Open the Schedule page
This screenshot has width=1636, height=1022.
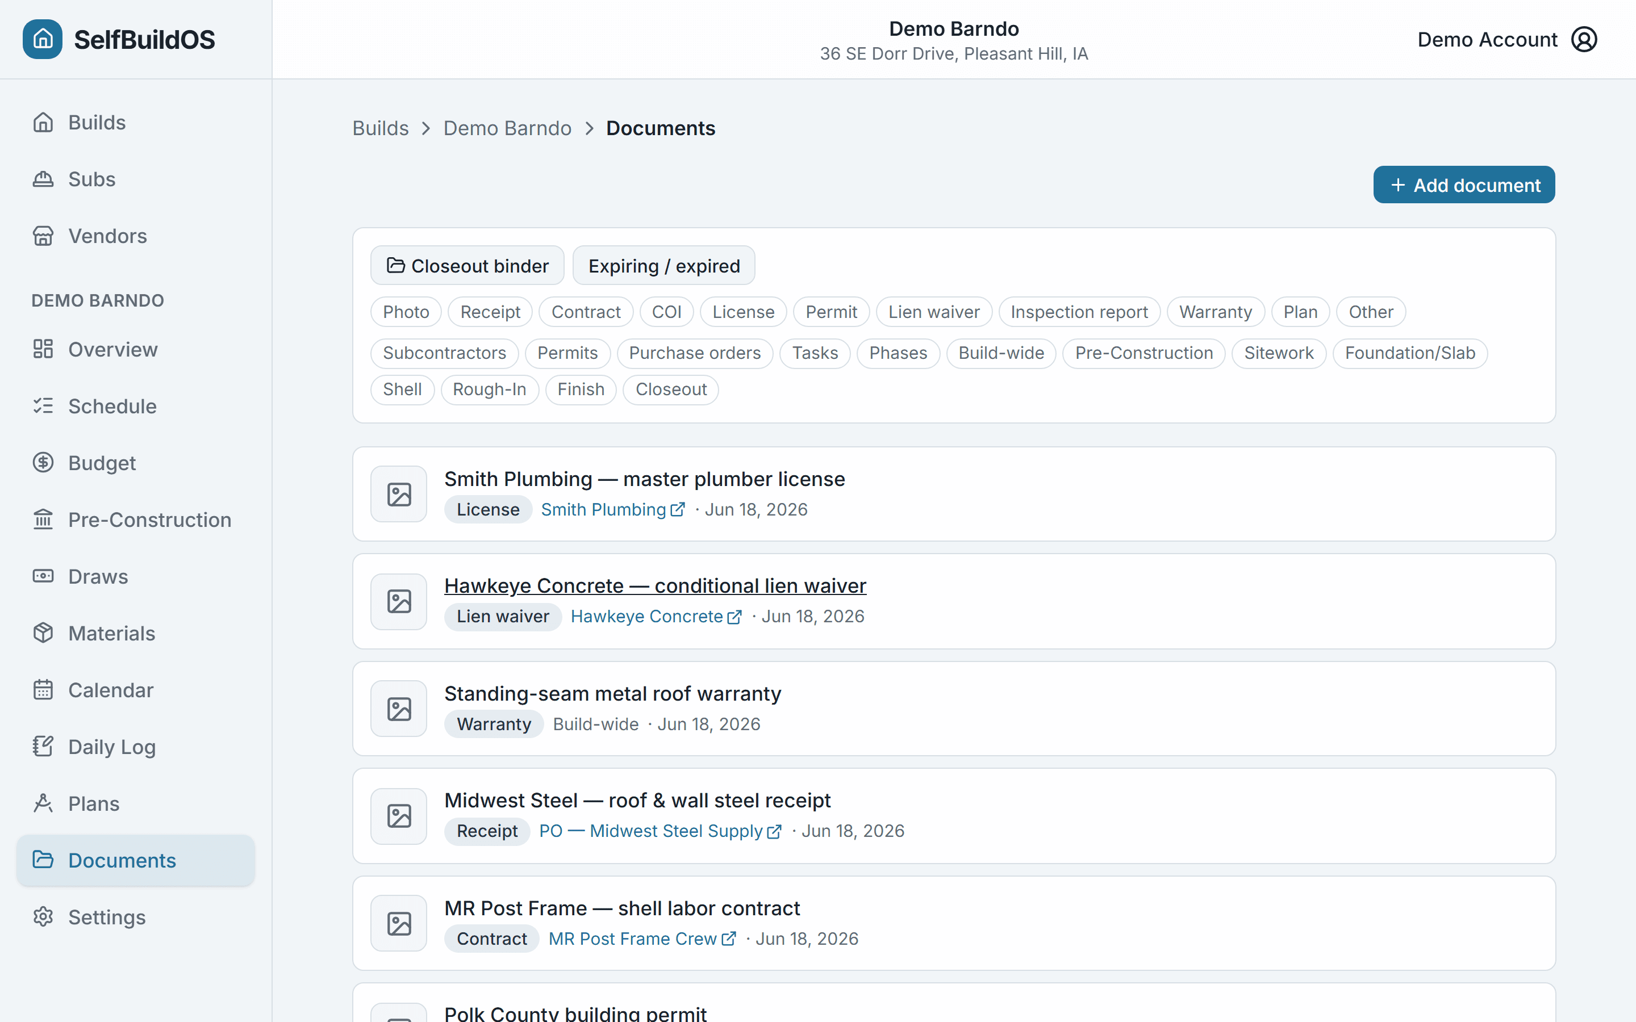(x=135, y=406)
